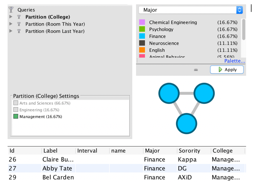Expand the Partition (Room This Year) query
258x191 pixels.
click(x=11, y=24)
